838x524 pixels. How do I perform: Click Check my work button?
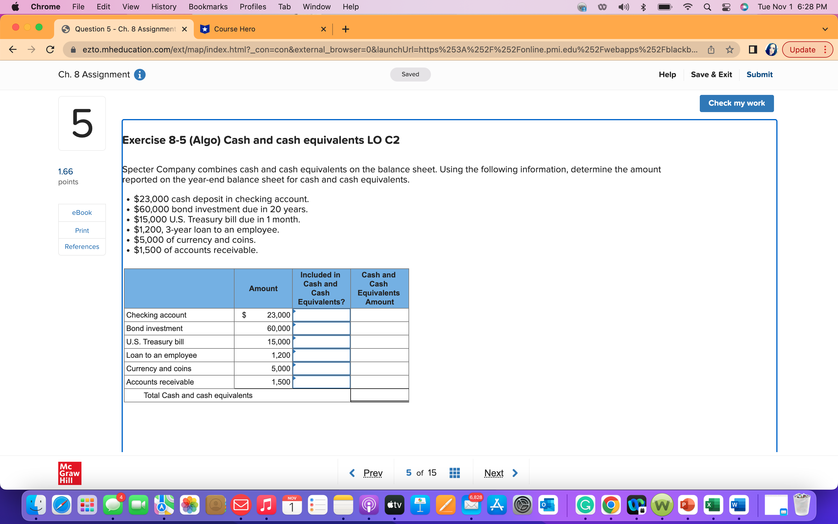click(736, 103)
